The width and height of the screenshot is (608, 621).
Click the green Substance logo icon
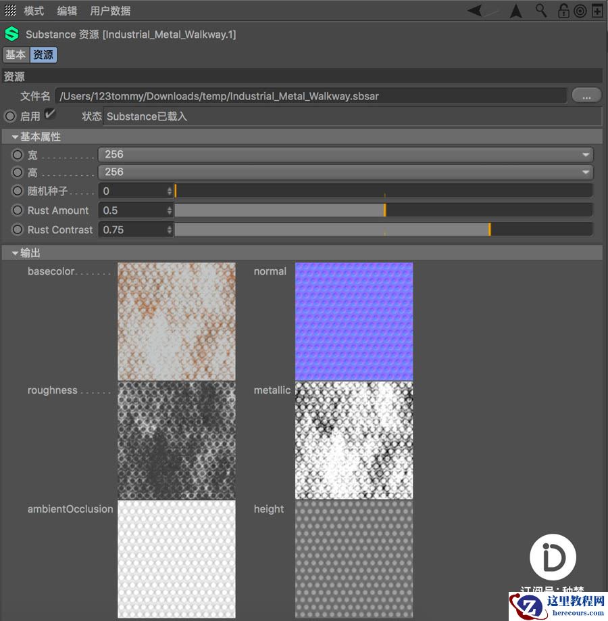11,34
